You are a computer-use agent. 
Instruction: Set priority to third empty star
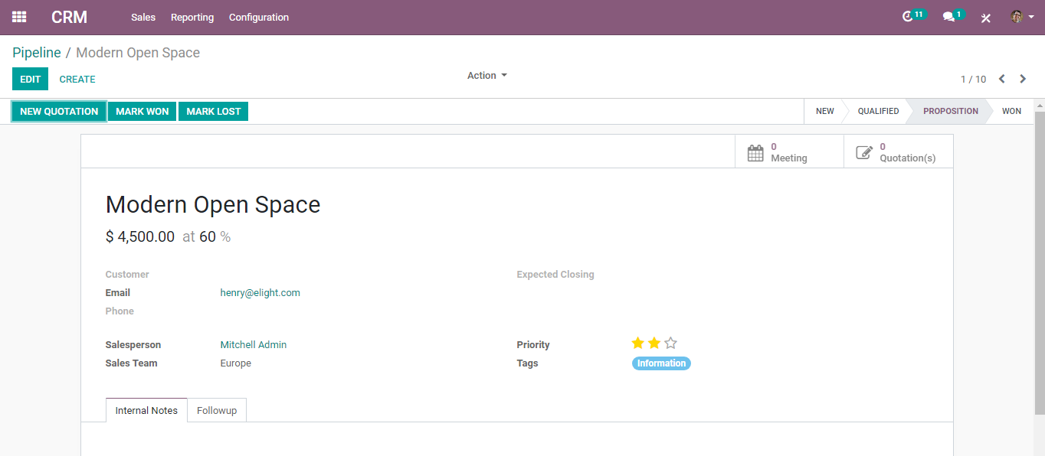tap(671, 344)
